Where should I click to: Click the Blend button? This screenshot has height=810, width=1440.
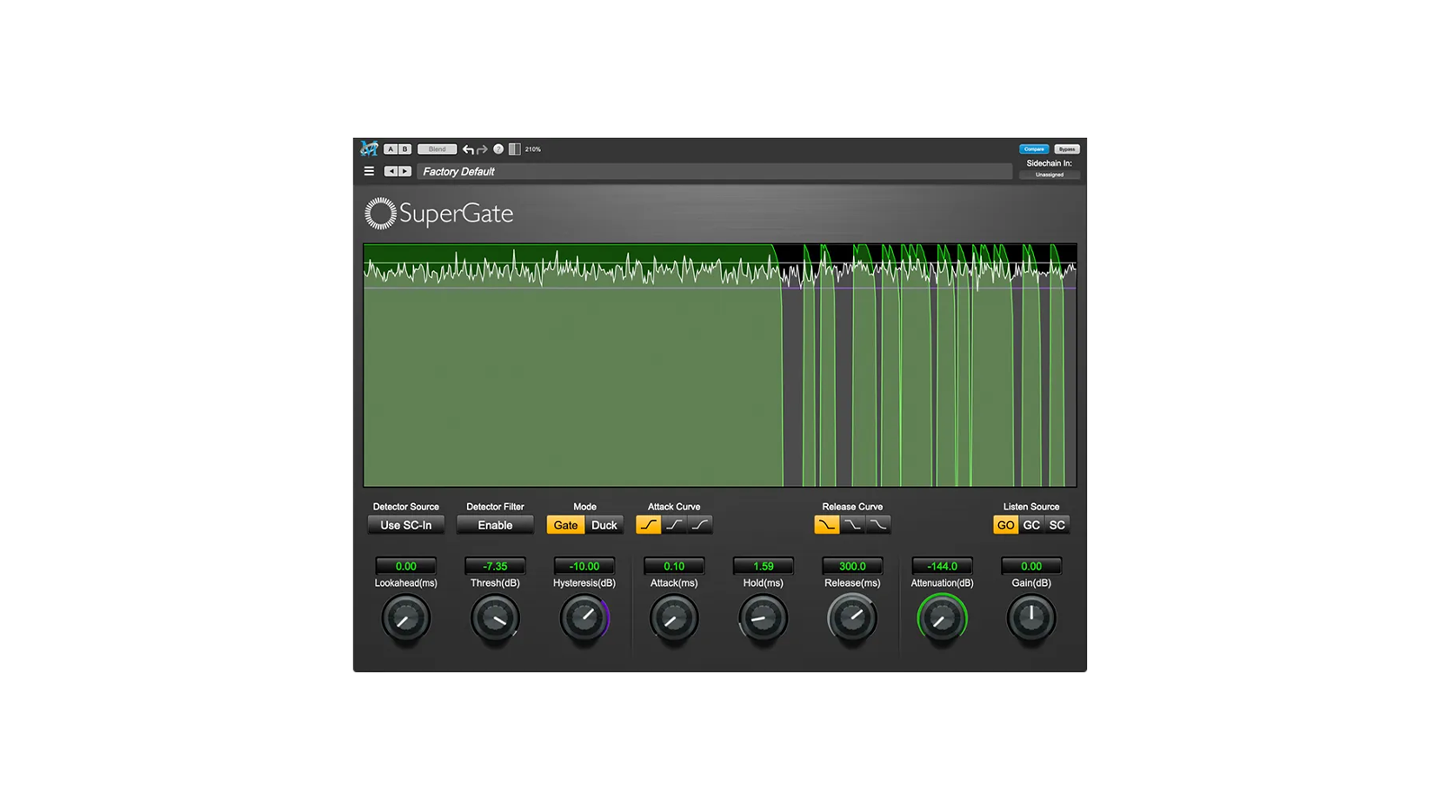coord(437,149)
